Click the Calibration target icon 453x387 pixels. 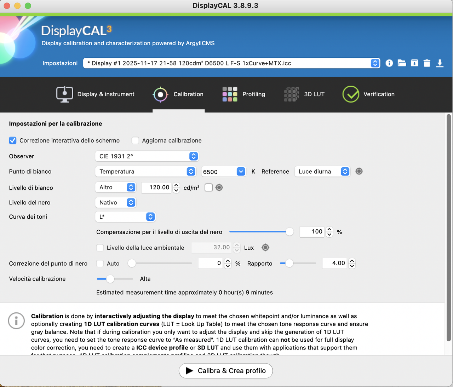pos(160,94)
